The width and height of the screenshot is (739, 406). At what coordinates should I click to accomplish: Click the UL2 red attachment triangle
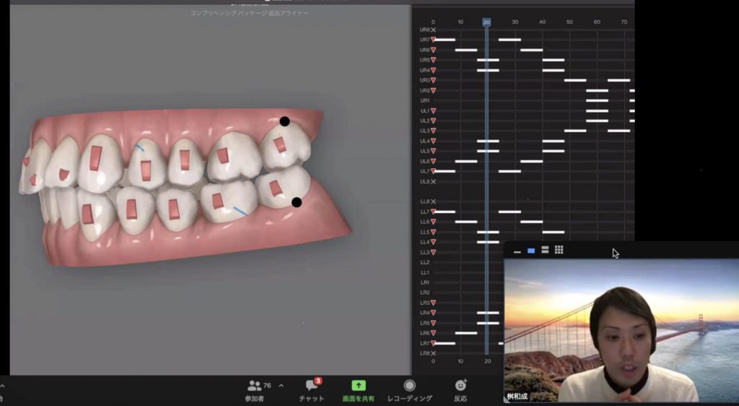(433, 121)
